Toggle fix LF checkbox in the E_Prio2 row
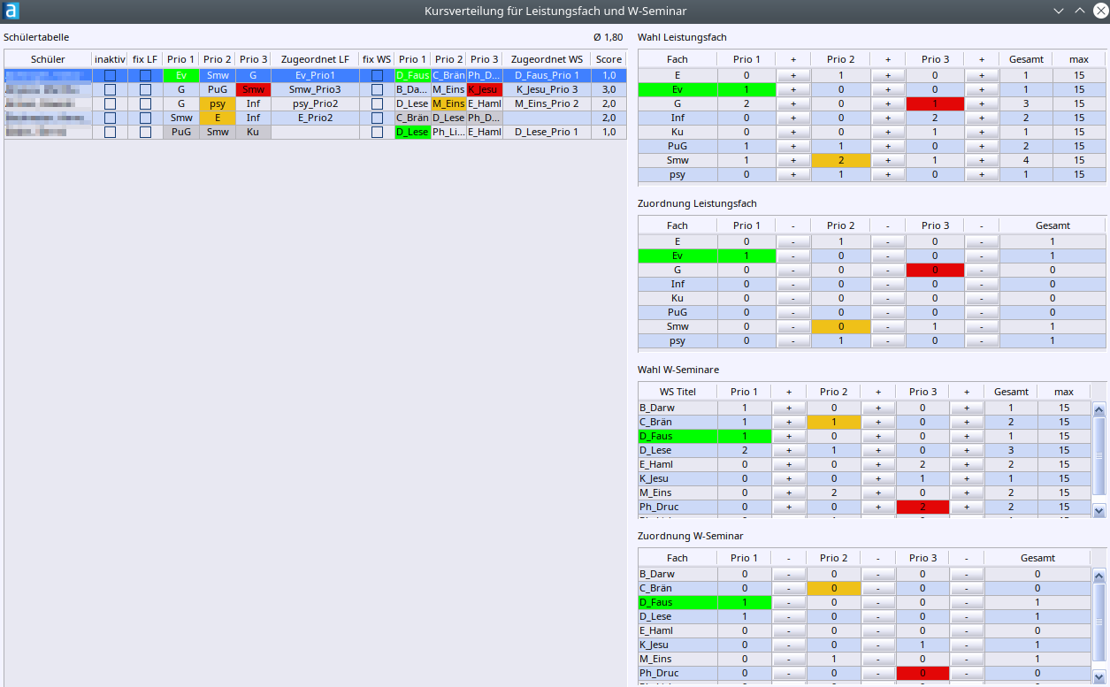The height and width of the screenshot is (687, 1110). click(x=145, y=118)
